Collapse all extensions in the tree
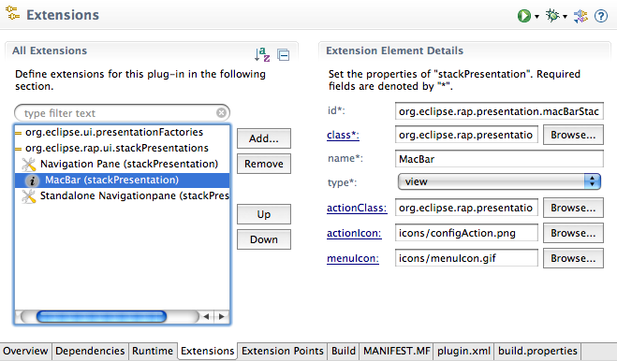This screenshot has height=361, width=617. pyautogui.click(x=284, y=54)
